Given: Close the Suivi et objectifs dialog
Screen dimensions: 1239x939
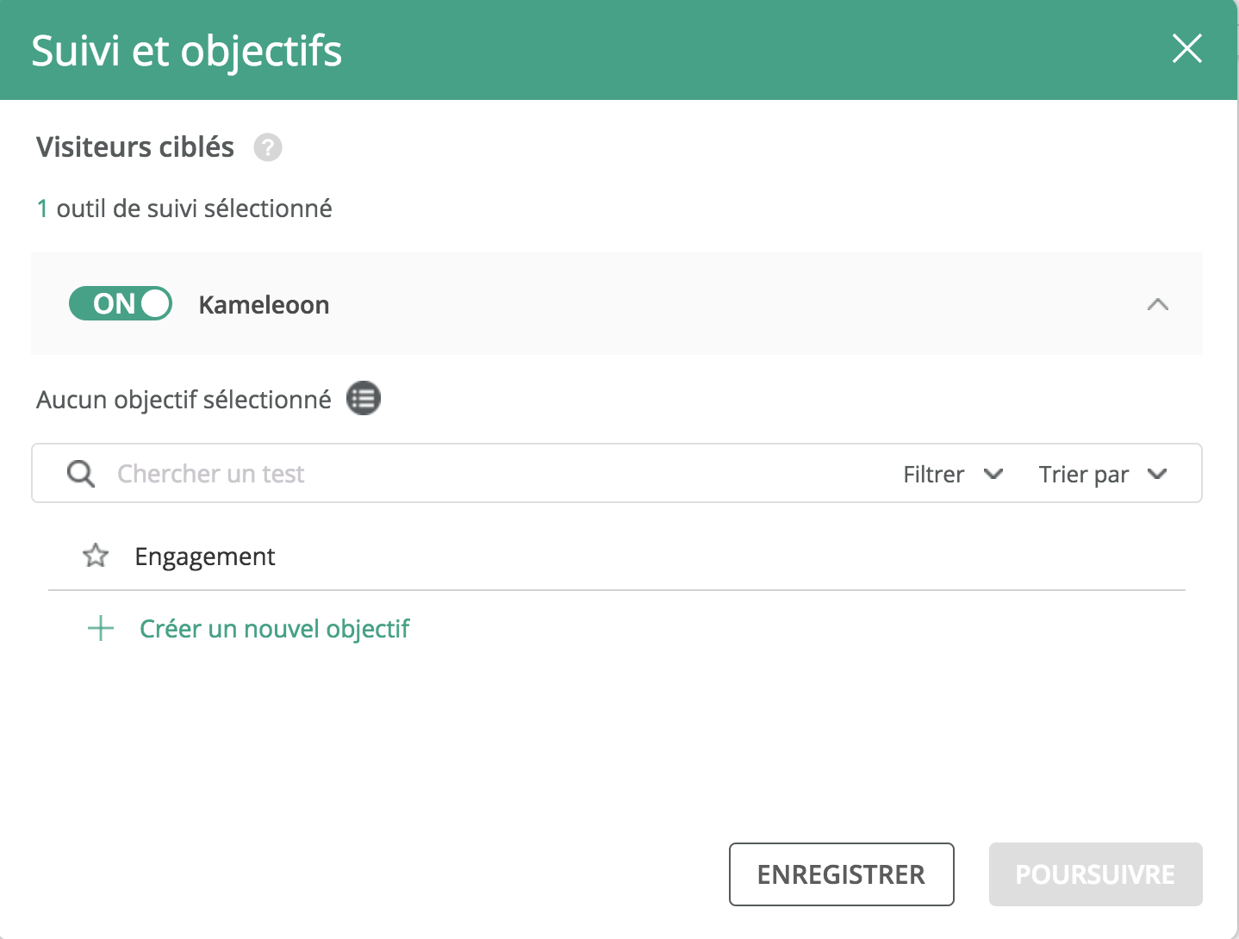Looking at the screenshot, I should [1187, 49].
